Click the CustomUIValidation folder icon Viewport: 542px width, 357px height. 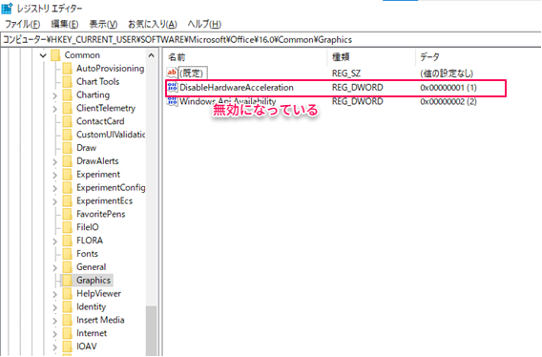(68, 135)
